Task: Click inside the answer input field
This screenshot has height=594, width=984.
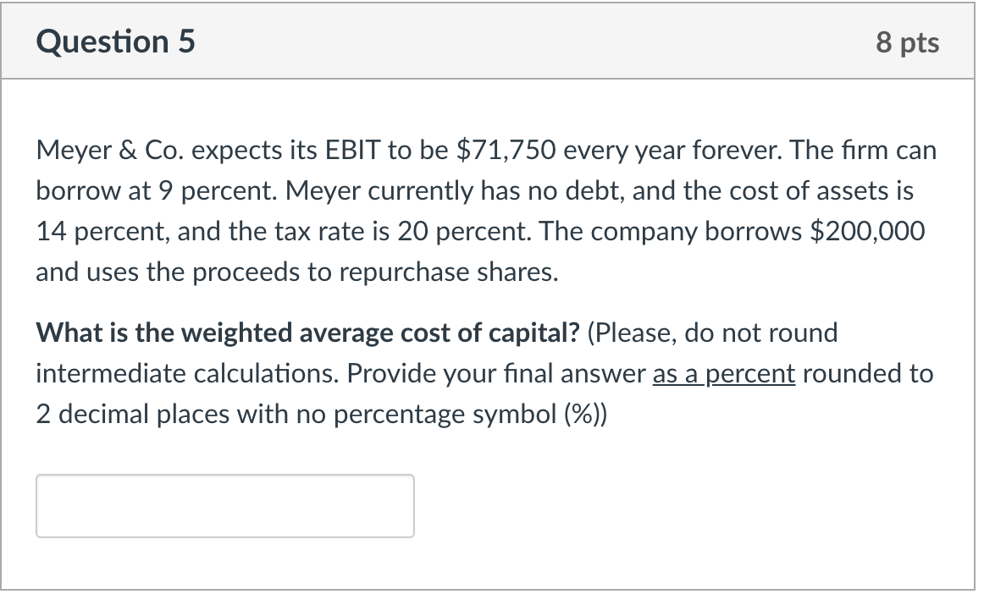Action: coord(224,505)
